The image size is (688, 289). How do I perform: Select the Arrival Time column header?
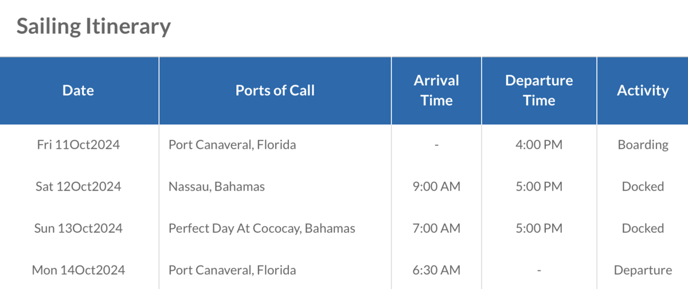pos(436,90)
